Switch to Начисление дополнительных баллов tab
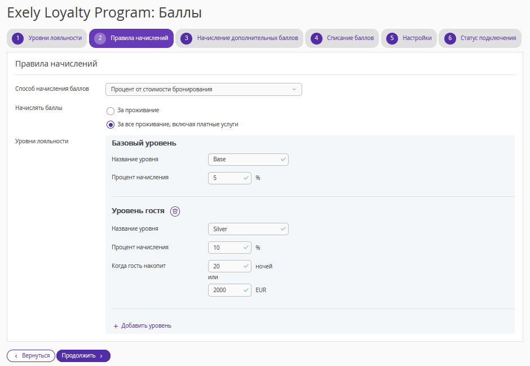 coord(239,38)
